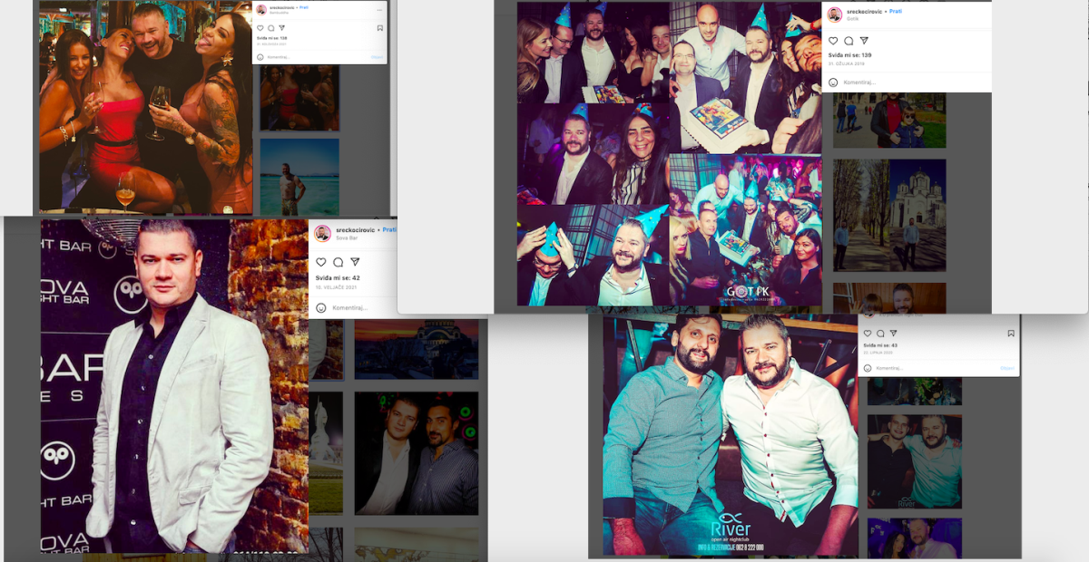This screenshot has width=1089, height=562.
Task: Open three-dot options menu on Bambuddha post
Action: coord(379,8)
